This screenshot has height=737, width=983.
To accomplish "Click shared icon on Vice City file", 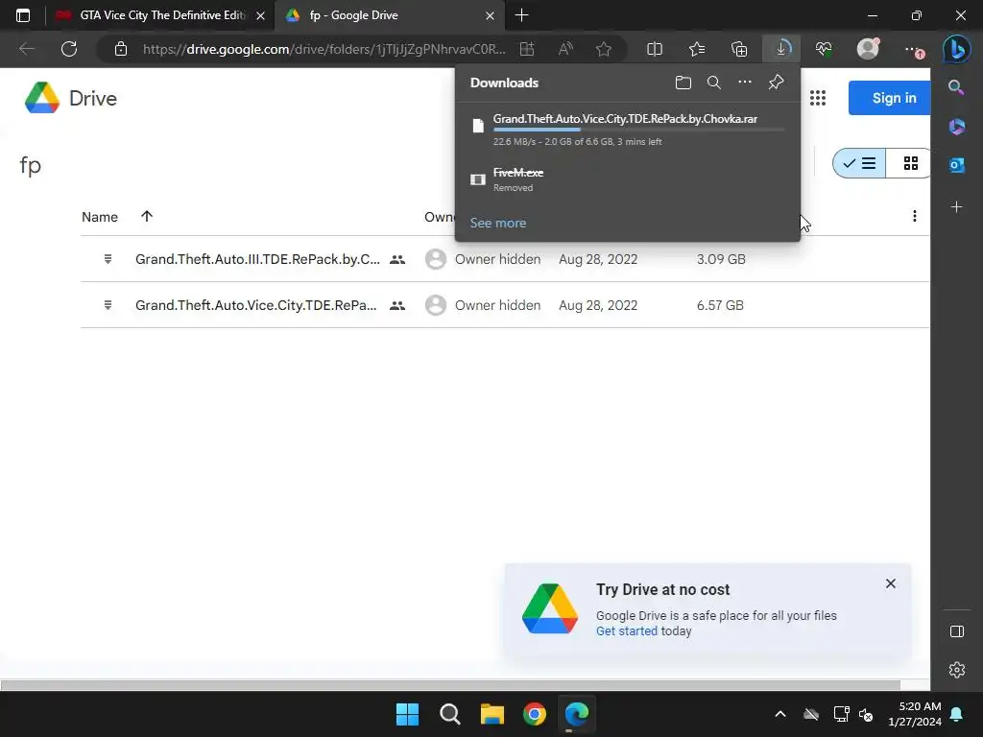I will tap(397, 306).
